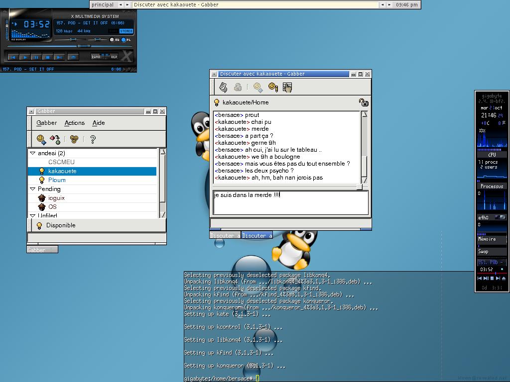Click the chat history scrollbar down arrow
This screenshot has width=510, height=382.
[364, 180]
